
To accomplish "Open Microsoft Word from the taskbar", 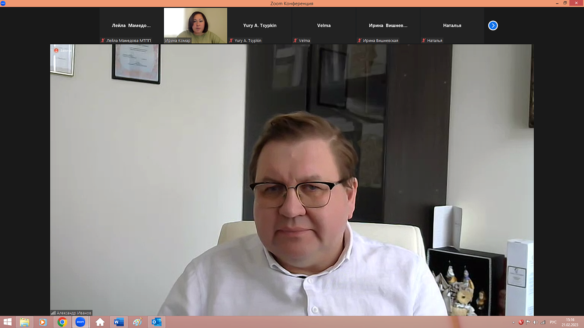I will (119, 322).
